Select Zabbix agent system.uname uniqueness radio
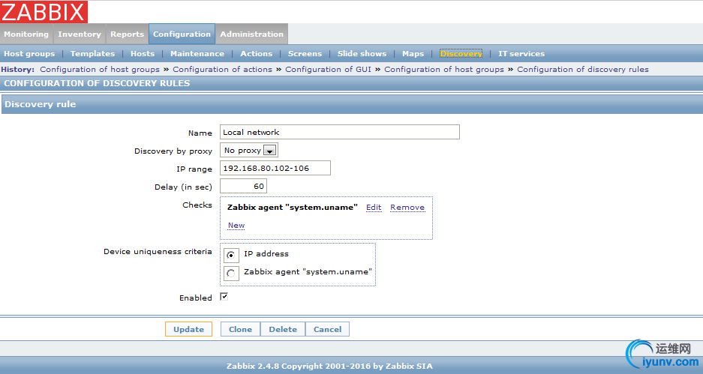Image resolution: width=703 pixels, height=374 pixels. click(231, 274)
